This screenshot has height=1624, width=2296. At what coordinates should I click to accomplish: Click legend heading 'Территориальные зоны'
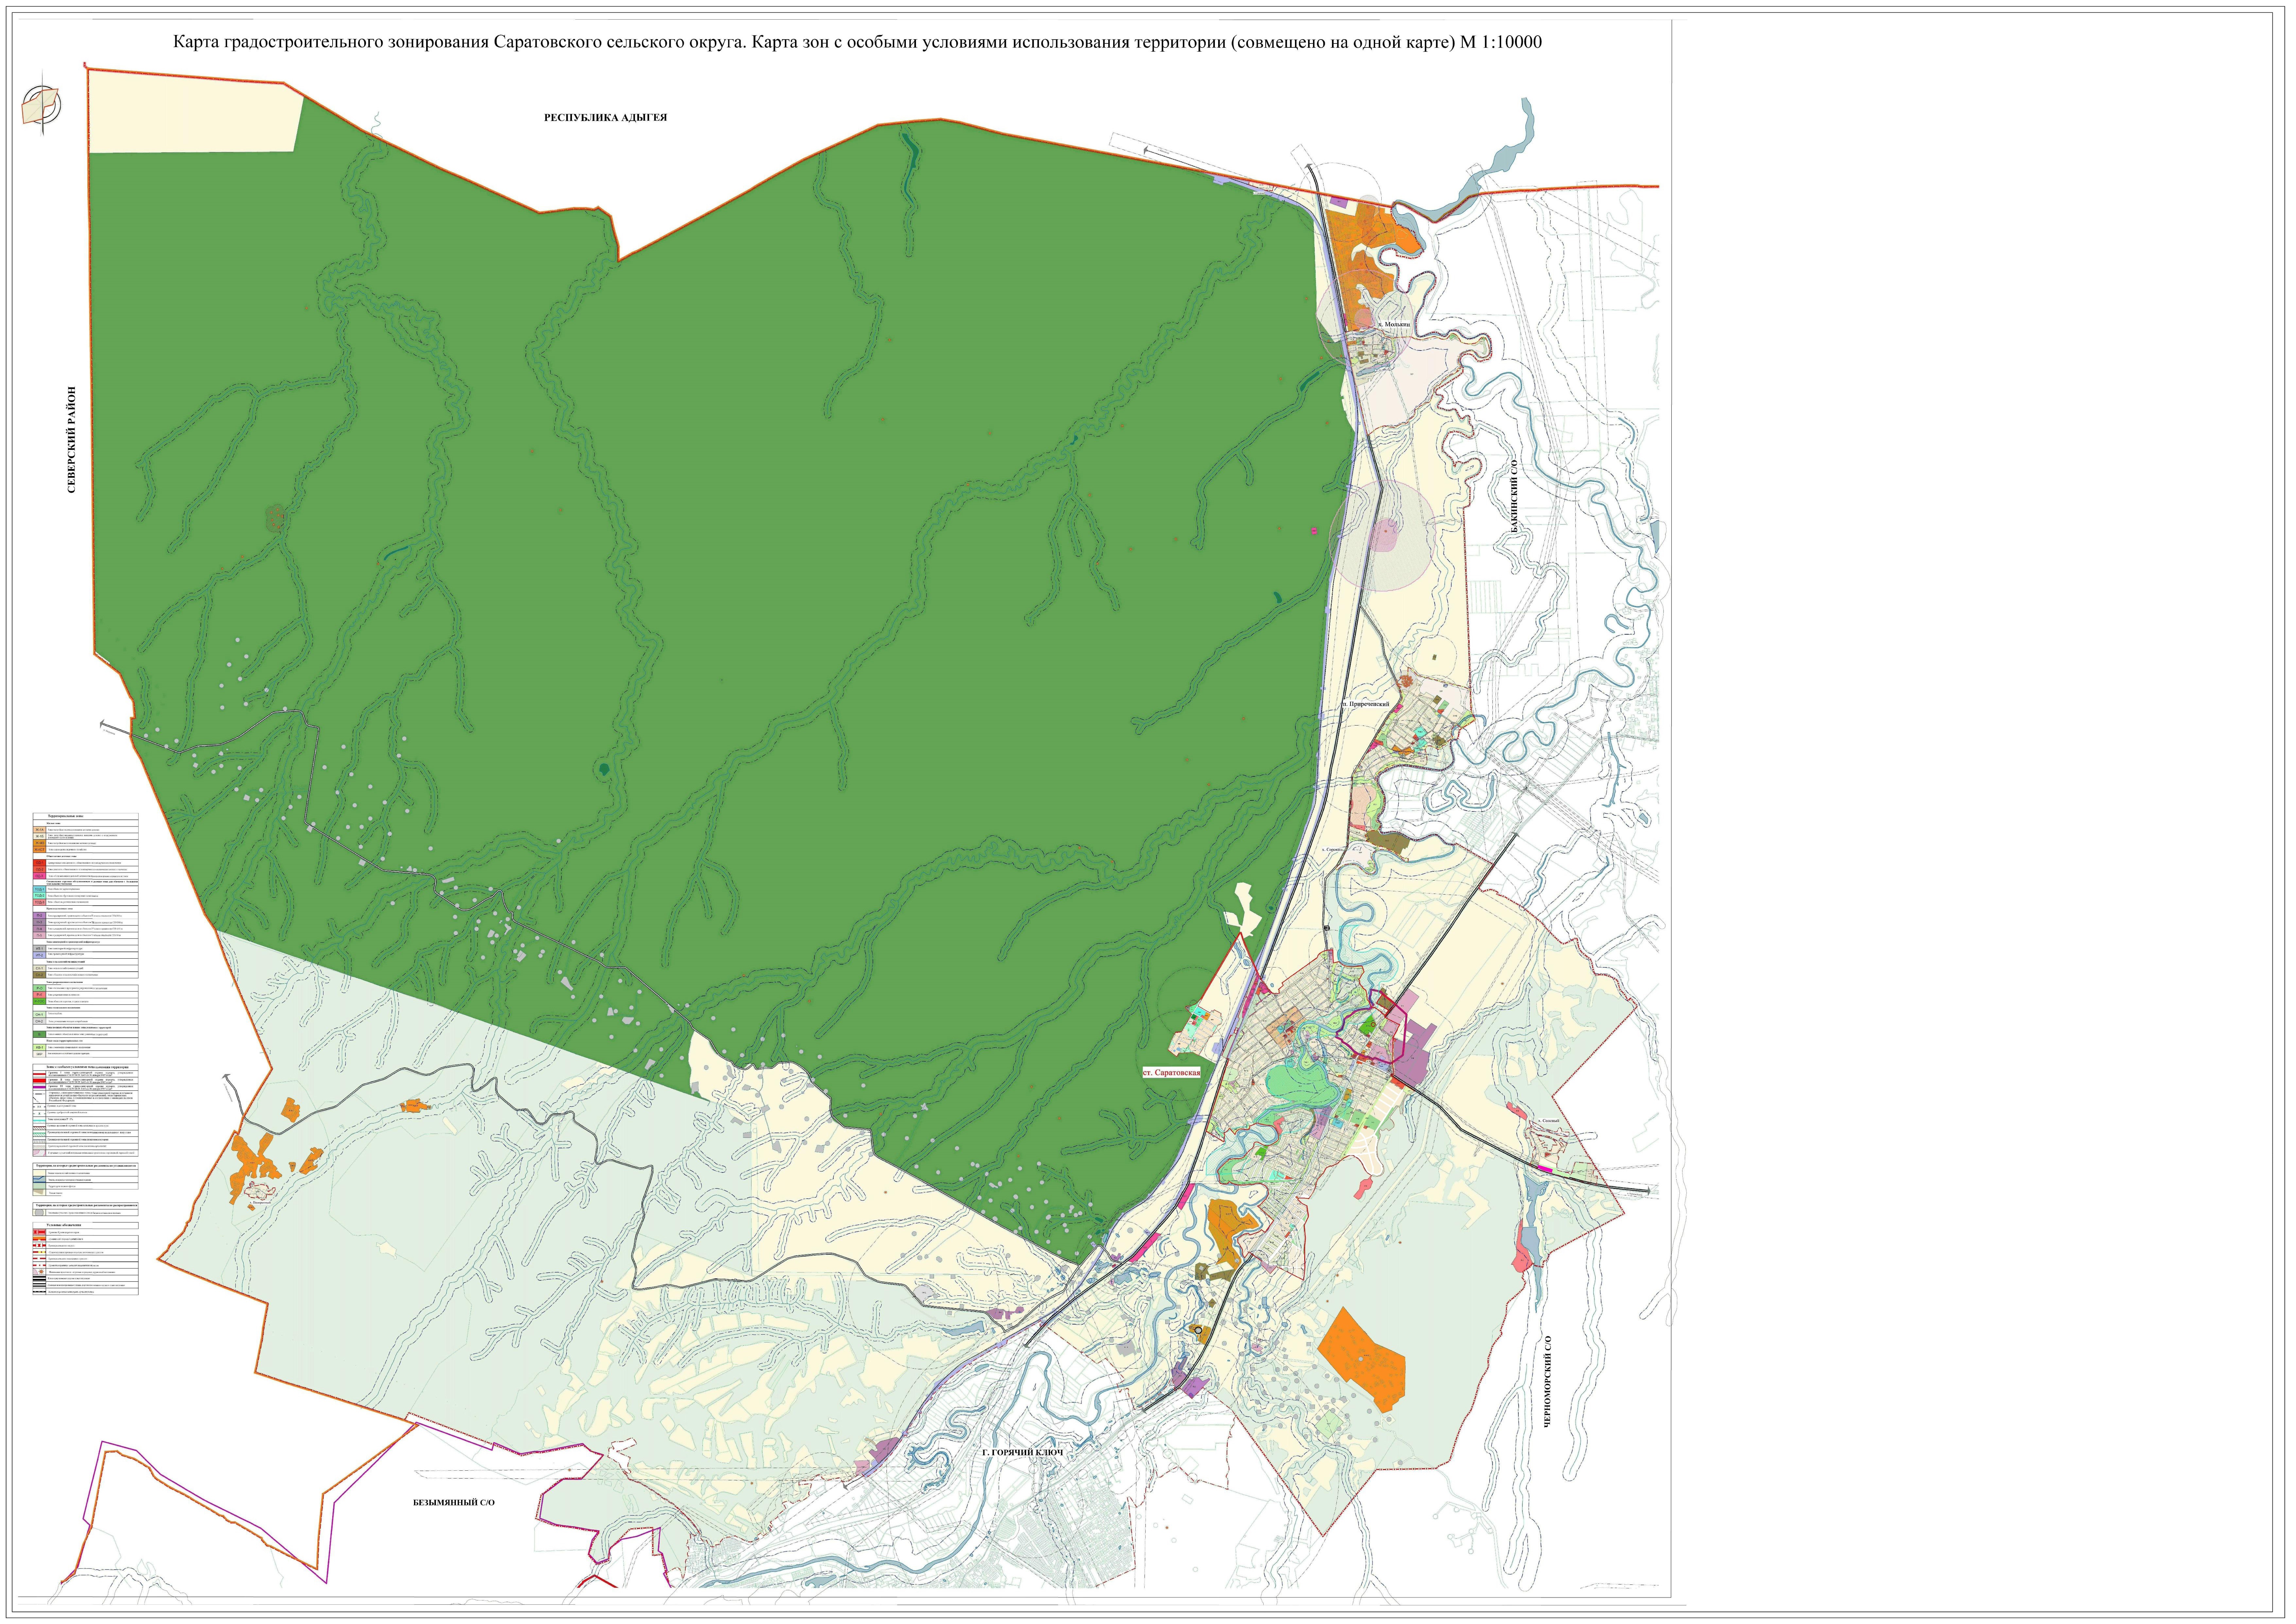[66, 816]
